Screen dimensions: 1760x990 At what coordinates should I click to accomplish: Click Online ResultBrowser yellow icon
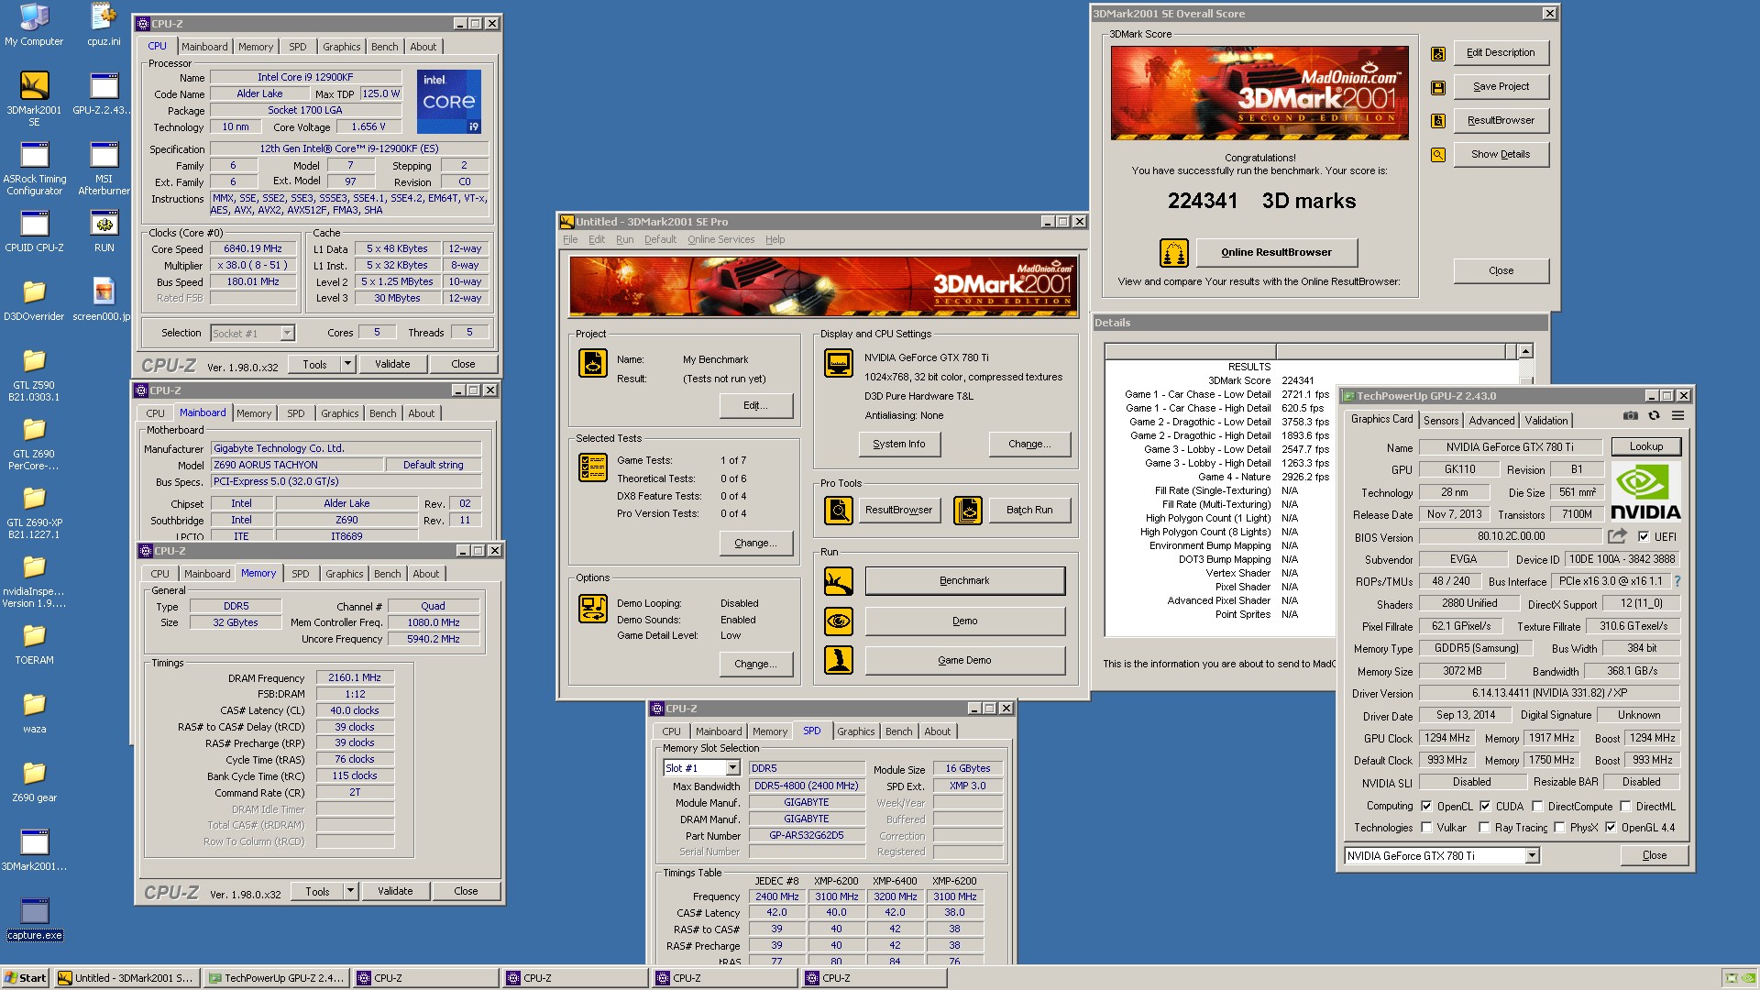[x=1174, y=252]
